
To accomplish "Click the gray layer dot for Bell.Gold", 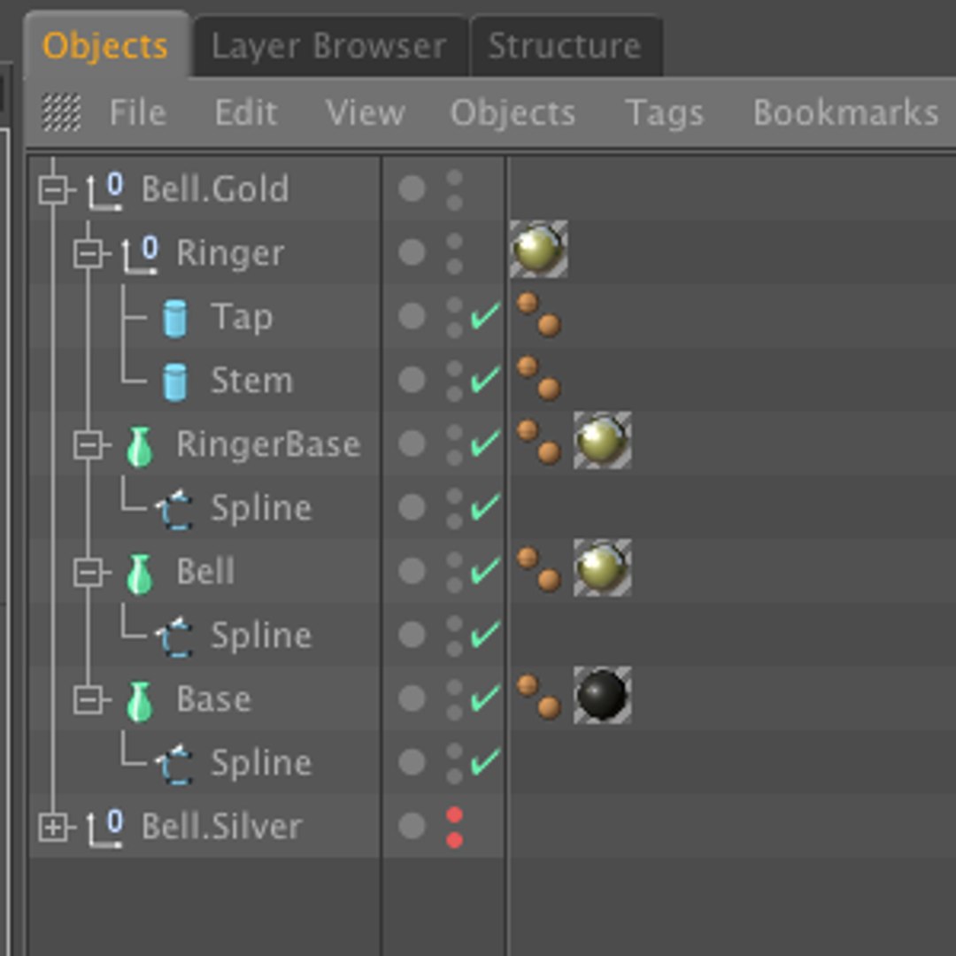I will tap(412, 189).
